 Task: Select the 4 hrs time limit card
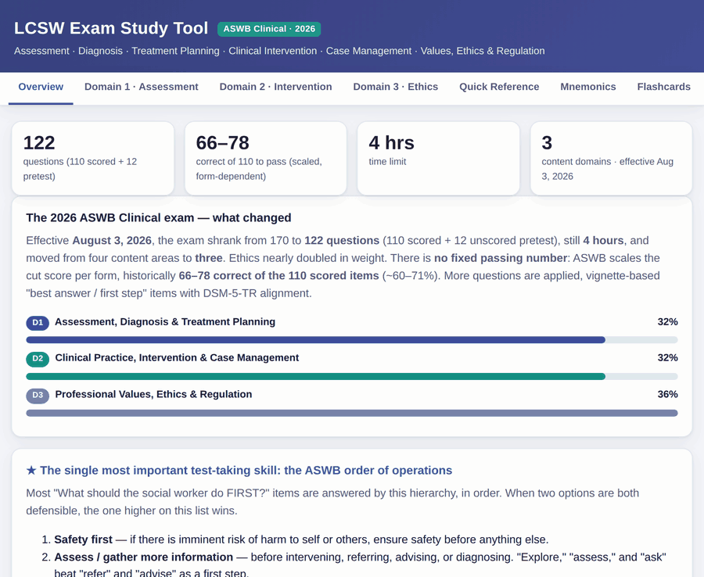click(439, 159)
